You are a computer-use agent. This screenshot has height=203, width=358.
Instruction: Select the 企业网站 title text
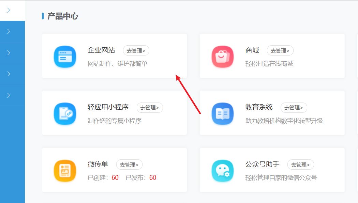point(101,50)
